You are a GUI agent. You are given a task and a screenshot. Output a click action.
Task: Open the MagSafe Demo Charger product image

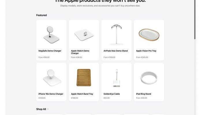[x=51, y=35]
